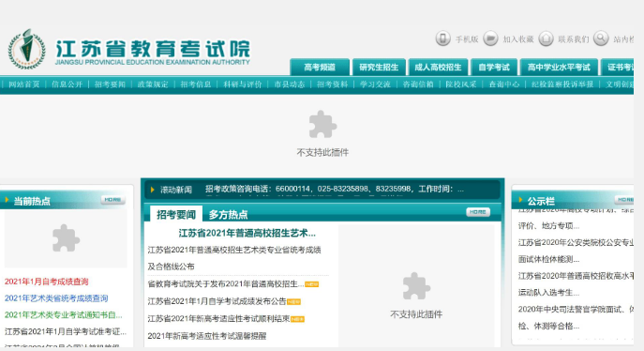Image resolution: width=644 pixels, height=351 pixels.
Task: Go to 网站首页 in navigation bar
Action: [24, 84]
